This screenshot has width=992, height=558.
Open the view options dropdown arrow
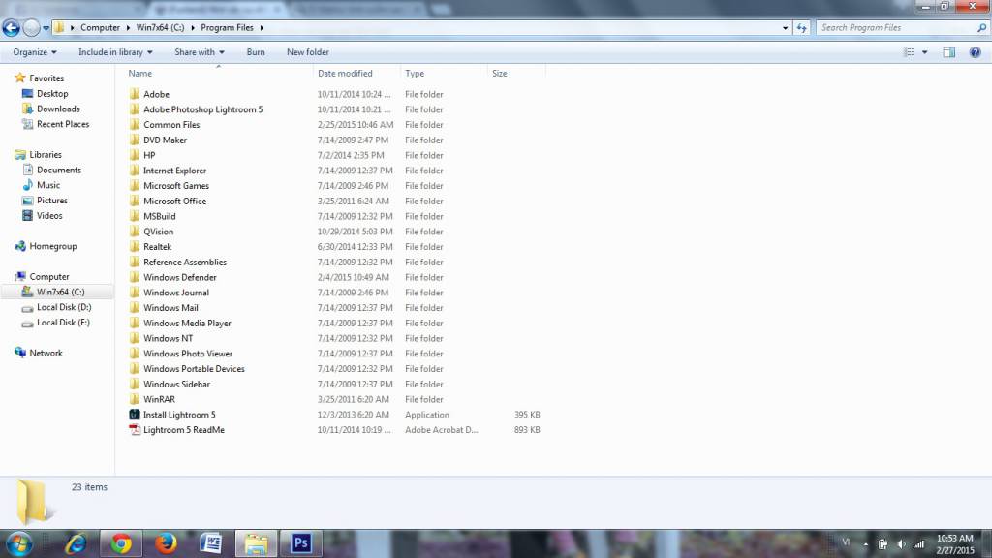click(x=924, y=52)
